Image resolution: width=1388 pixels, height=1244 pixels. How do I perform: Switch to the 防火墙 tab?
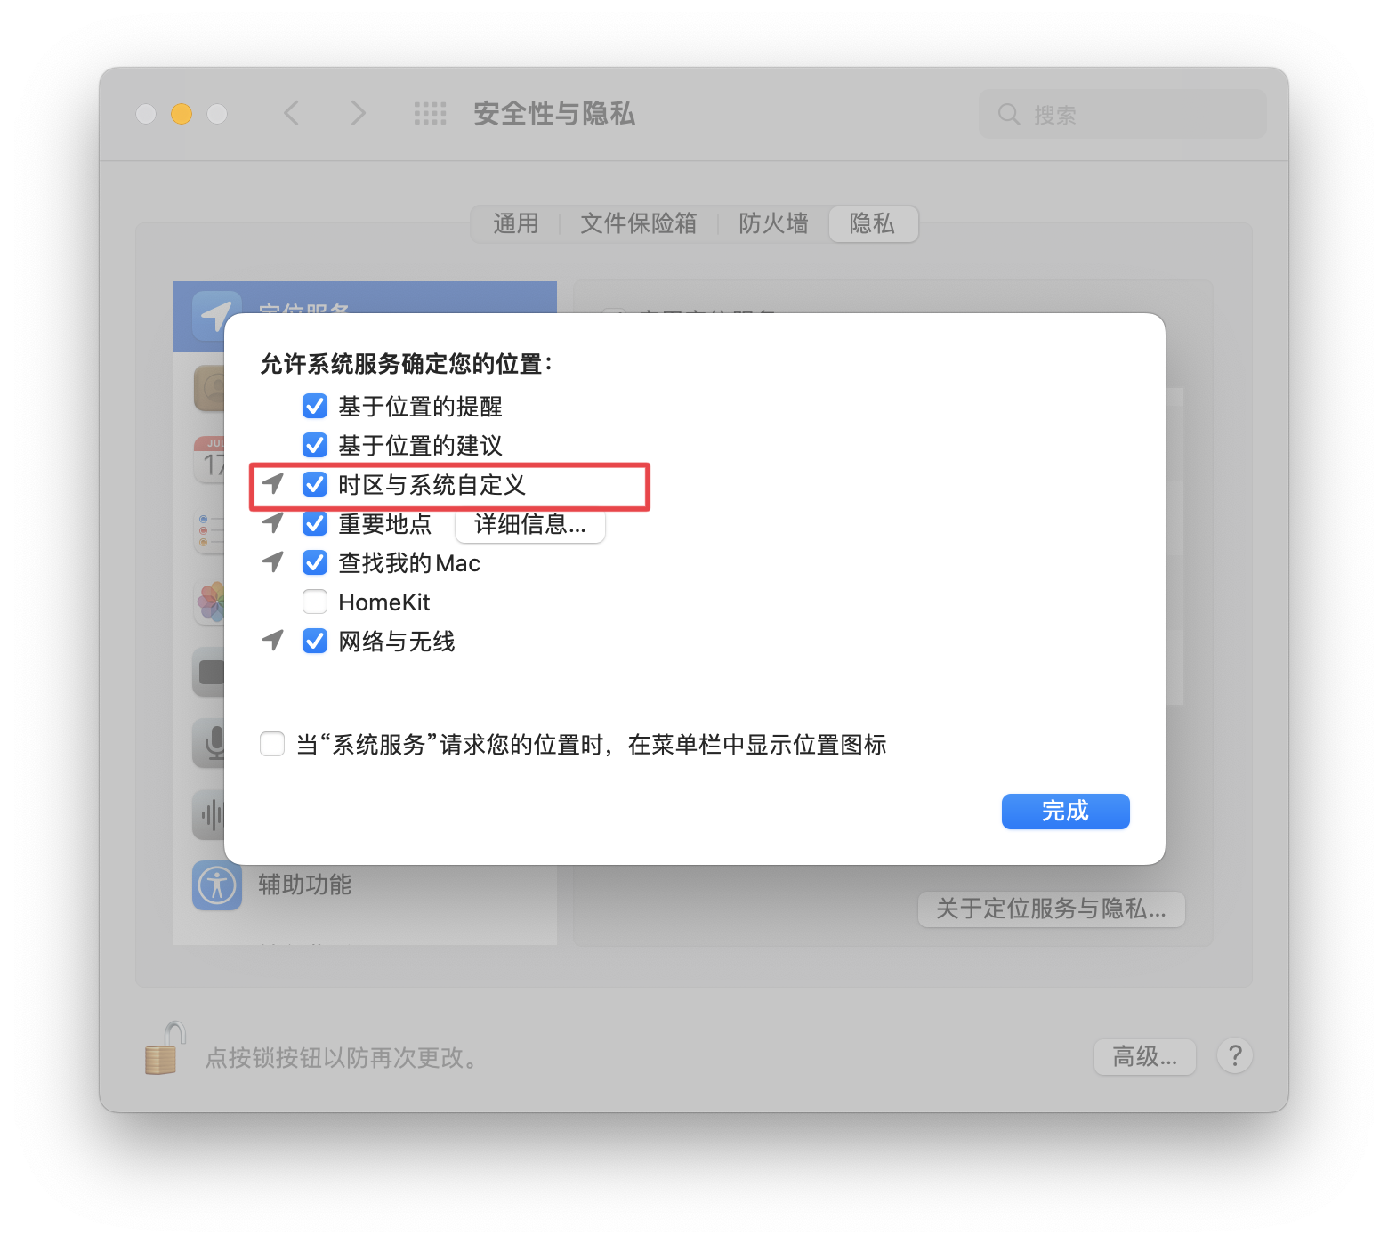(x=773, y=223)
